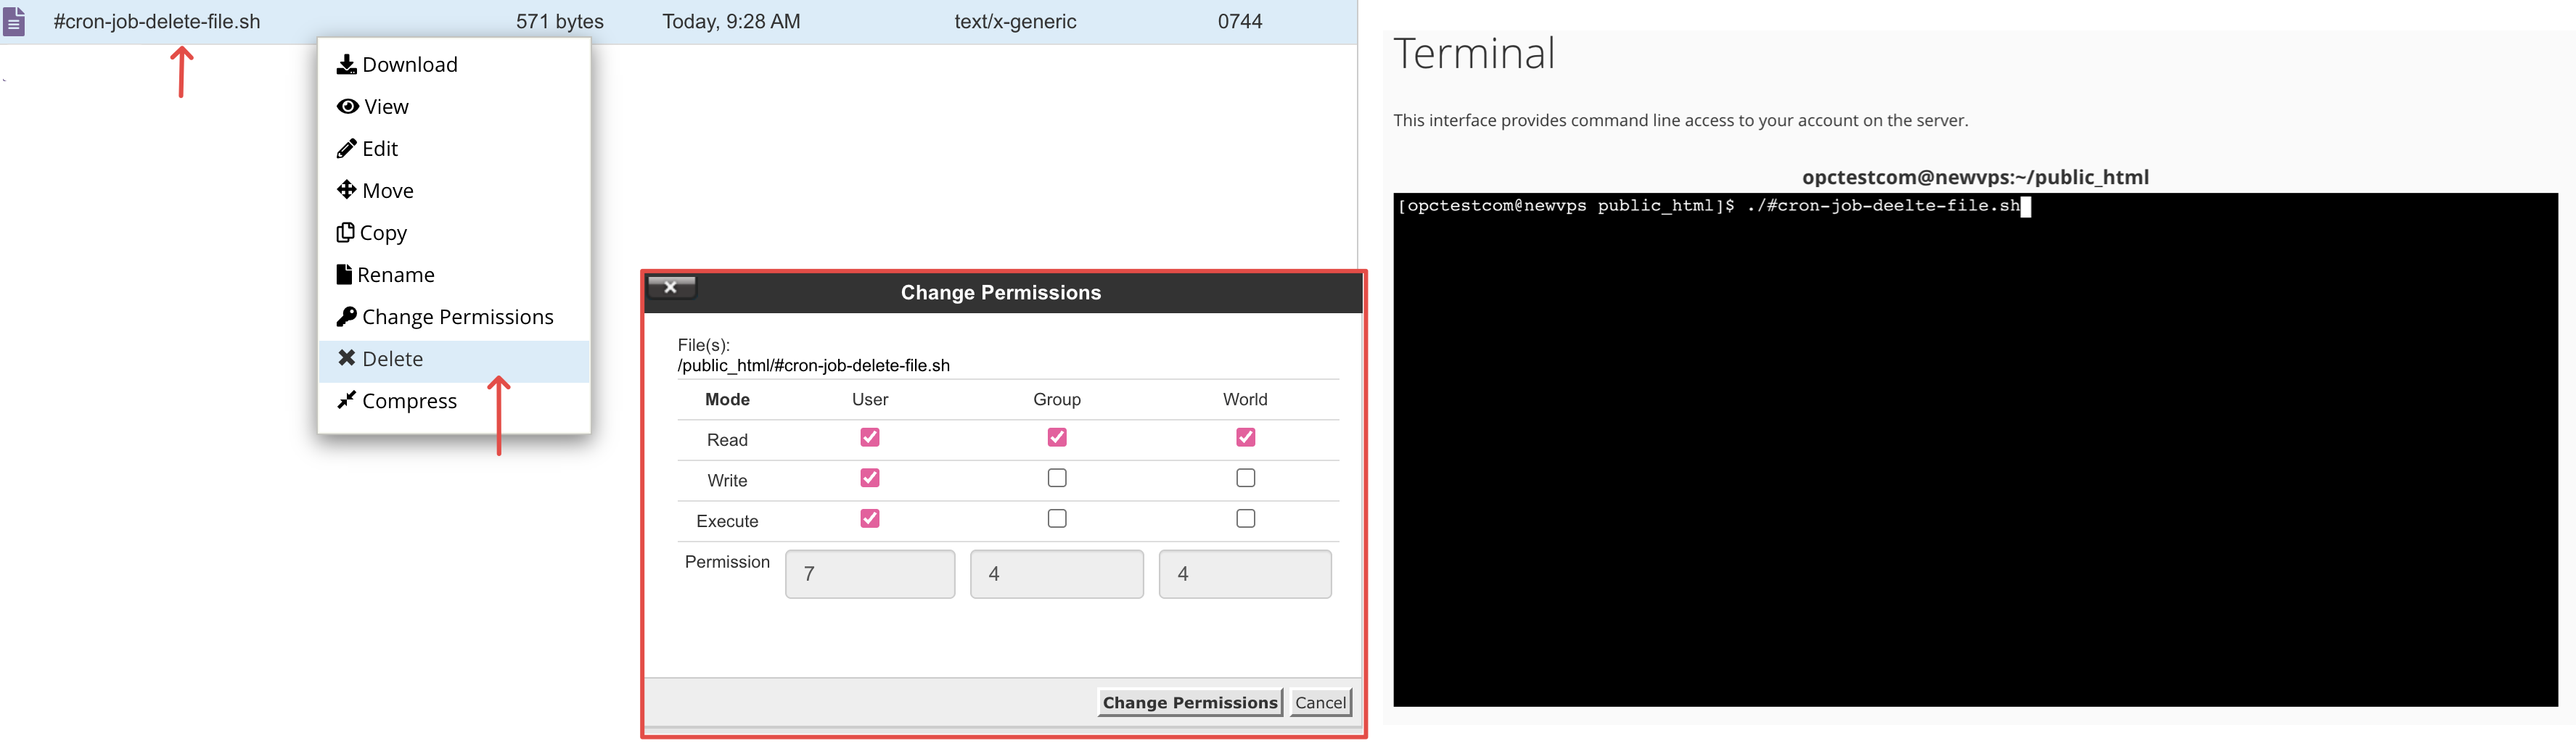Image resolution: width=2576 pixels, height=754 pixels.
Task: Enable Group Execute permission checkbox
Action: [1057, 519]
